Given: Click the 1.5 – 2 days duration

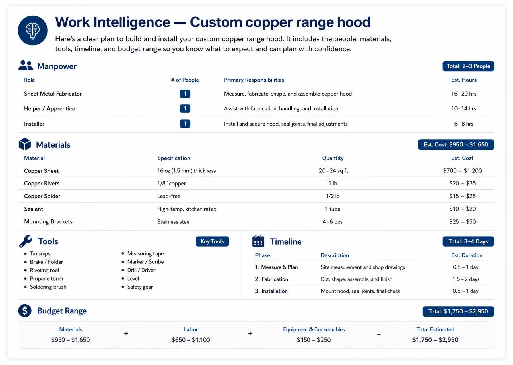Looking at the screenshot, I should point(466,279).
